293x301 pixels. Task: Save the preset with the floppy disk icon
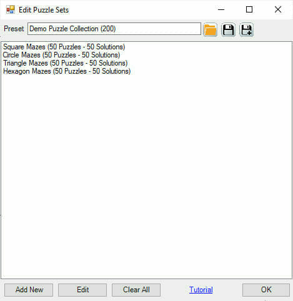(228, 30)
